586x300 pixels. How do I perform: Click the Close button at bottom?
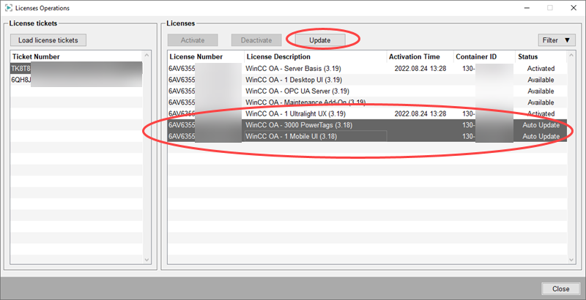point(560,289)
